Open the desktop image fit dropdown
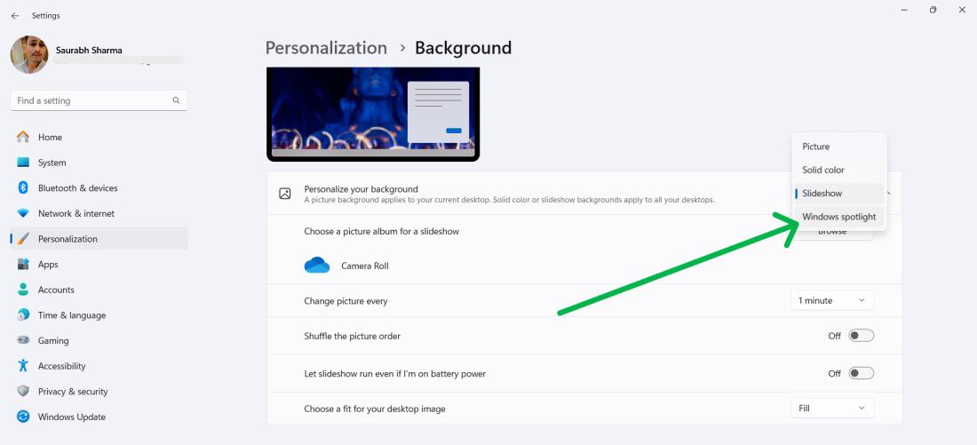Viewport: 977px width, 445px height. 832,409
